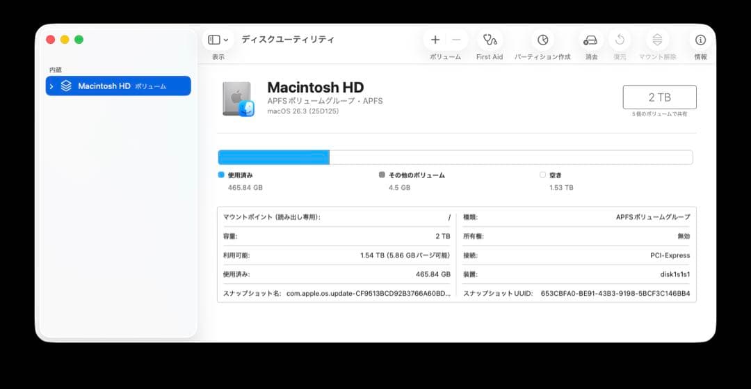The image size is (751, 389).
Task: Click the 2 TB capacity box
Action: (659, 97)
